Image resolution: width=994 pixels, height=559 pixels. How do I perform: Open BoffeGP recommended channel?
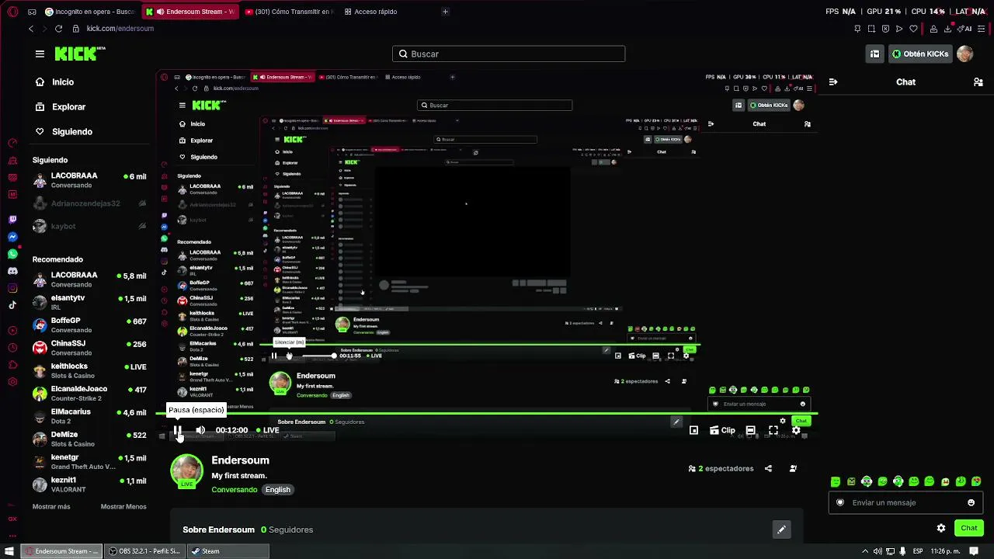pyautogui.click(x=89, y=325)
